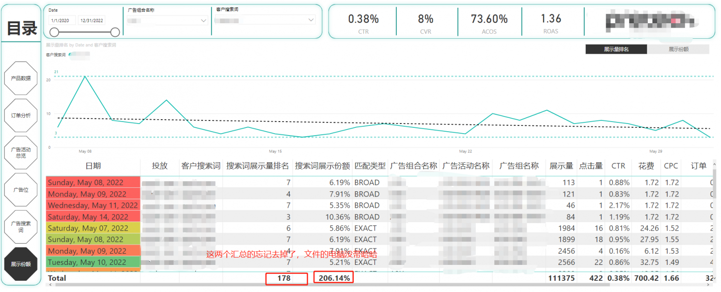Sort the table by the 展示量 column
This screenshot has width=721, height=292.
562,166
